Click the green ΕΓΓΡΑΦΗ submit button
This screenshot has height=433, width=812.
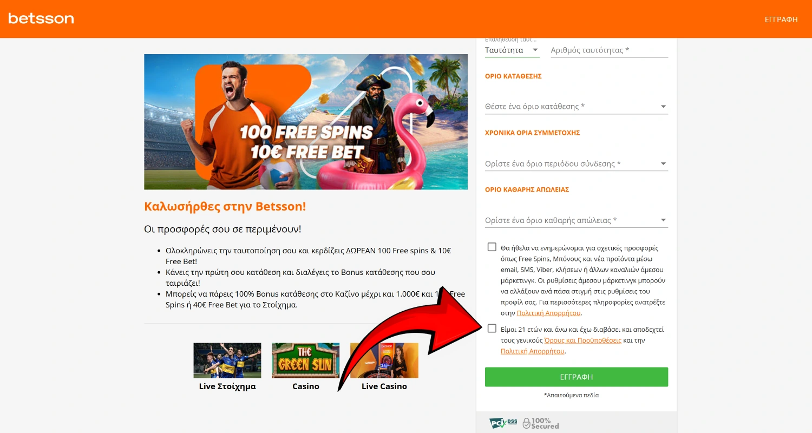577,377
